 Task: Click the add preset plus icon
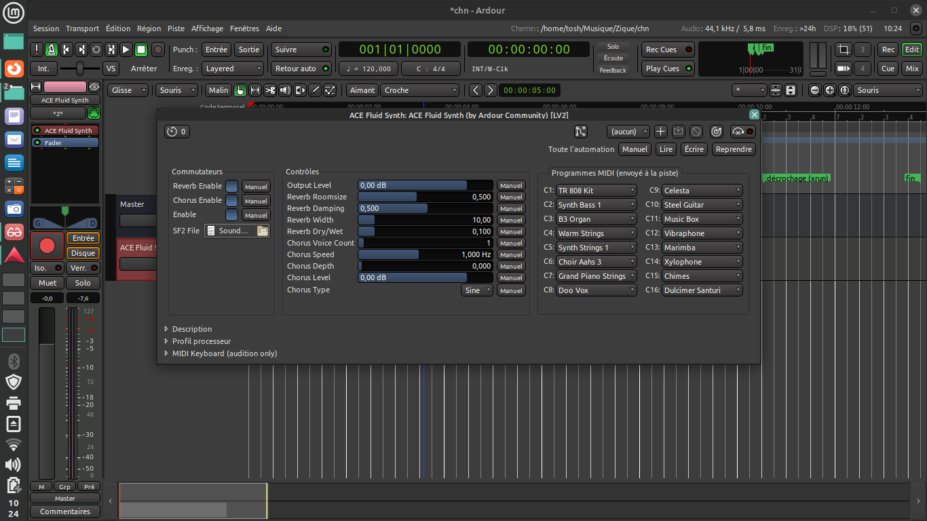[660, 132]
